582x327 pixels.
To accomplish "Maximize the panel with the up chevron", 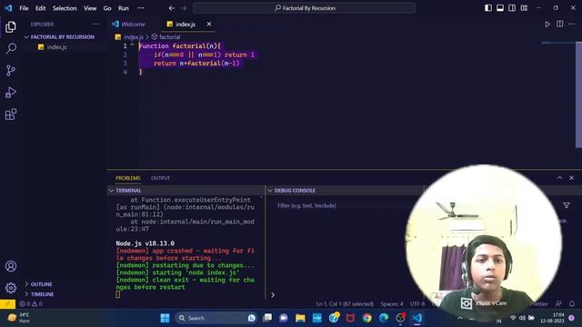I will 559,178.
